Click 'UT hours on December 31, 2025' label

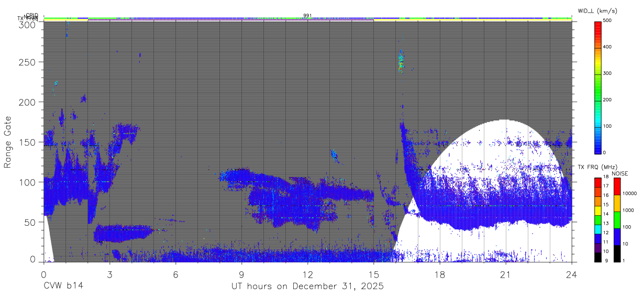pyautogui.click(x=307, y=287)
